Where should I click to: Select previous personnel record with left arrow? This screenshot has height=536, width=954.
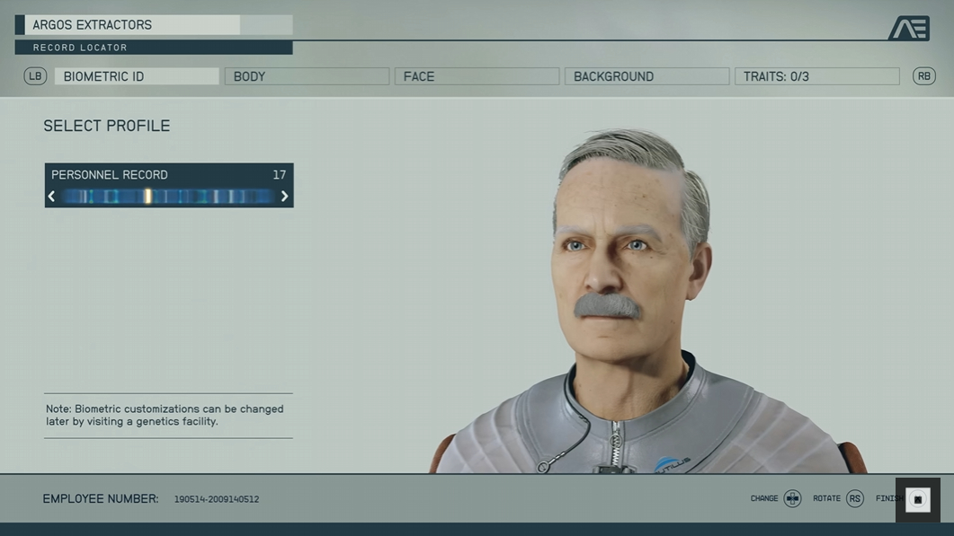pyautogui.click(x=52, y=197)
